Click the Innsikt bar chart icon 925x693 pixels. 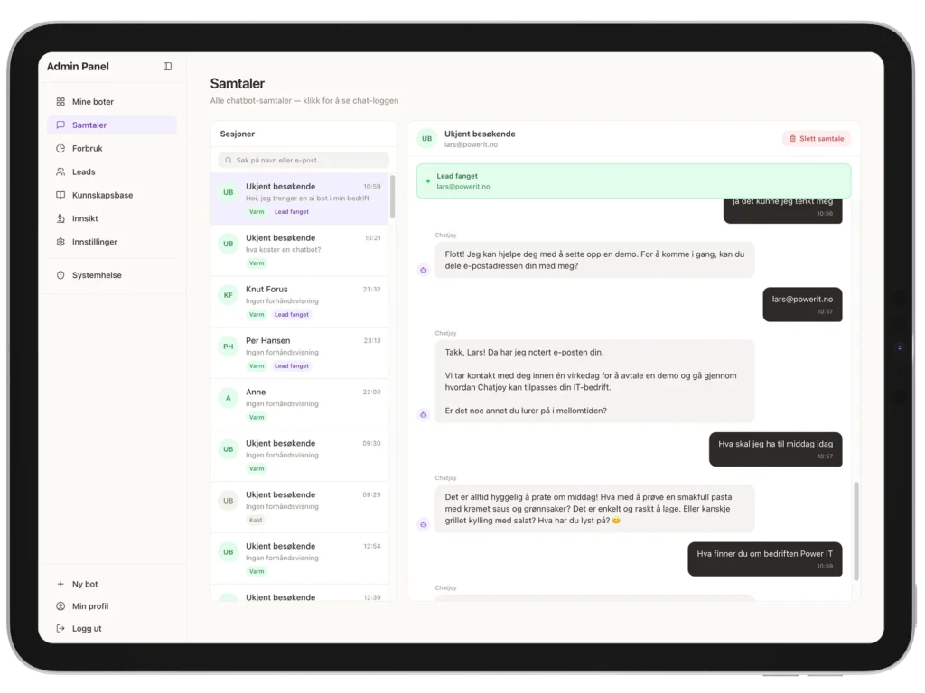(x=61, y=218)
